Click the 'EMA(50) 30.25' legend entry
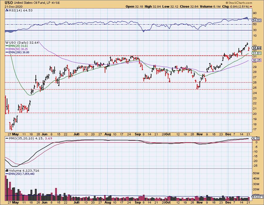The width and height of the screenshot is (264, 205). click(18, 49)
